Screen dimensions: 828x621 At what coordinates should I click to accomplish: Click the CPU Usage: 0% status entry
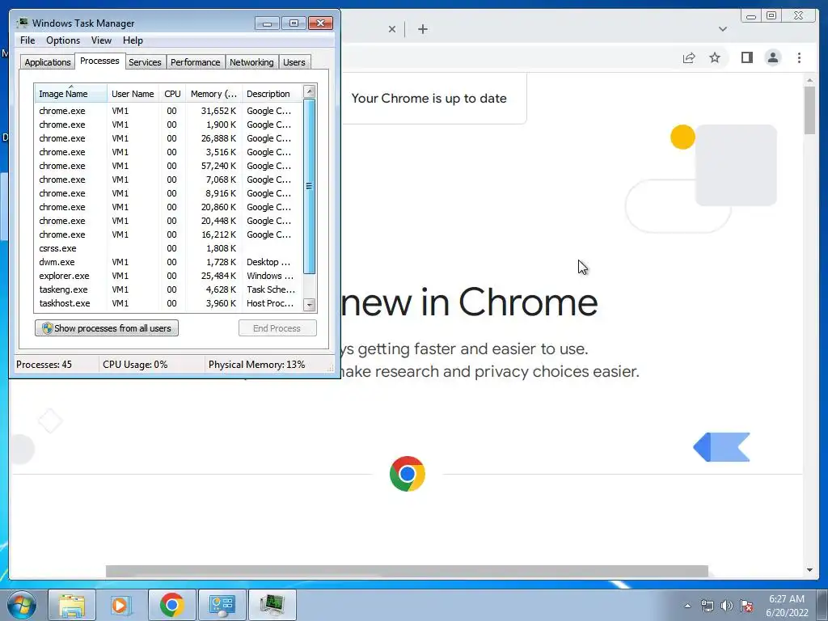click(x=135, y=365)
